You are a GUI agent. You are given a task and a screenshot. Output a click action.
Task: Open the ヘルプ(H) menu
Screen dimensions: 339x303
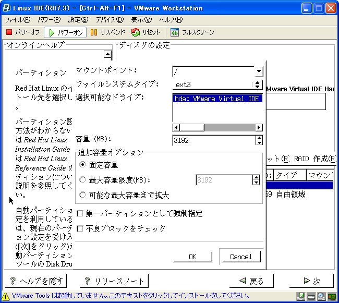click(171, 20)
